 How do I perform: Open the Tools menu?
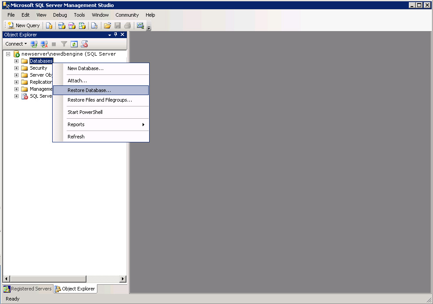tap(79, 15)
